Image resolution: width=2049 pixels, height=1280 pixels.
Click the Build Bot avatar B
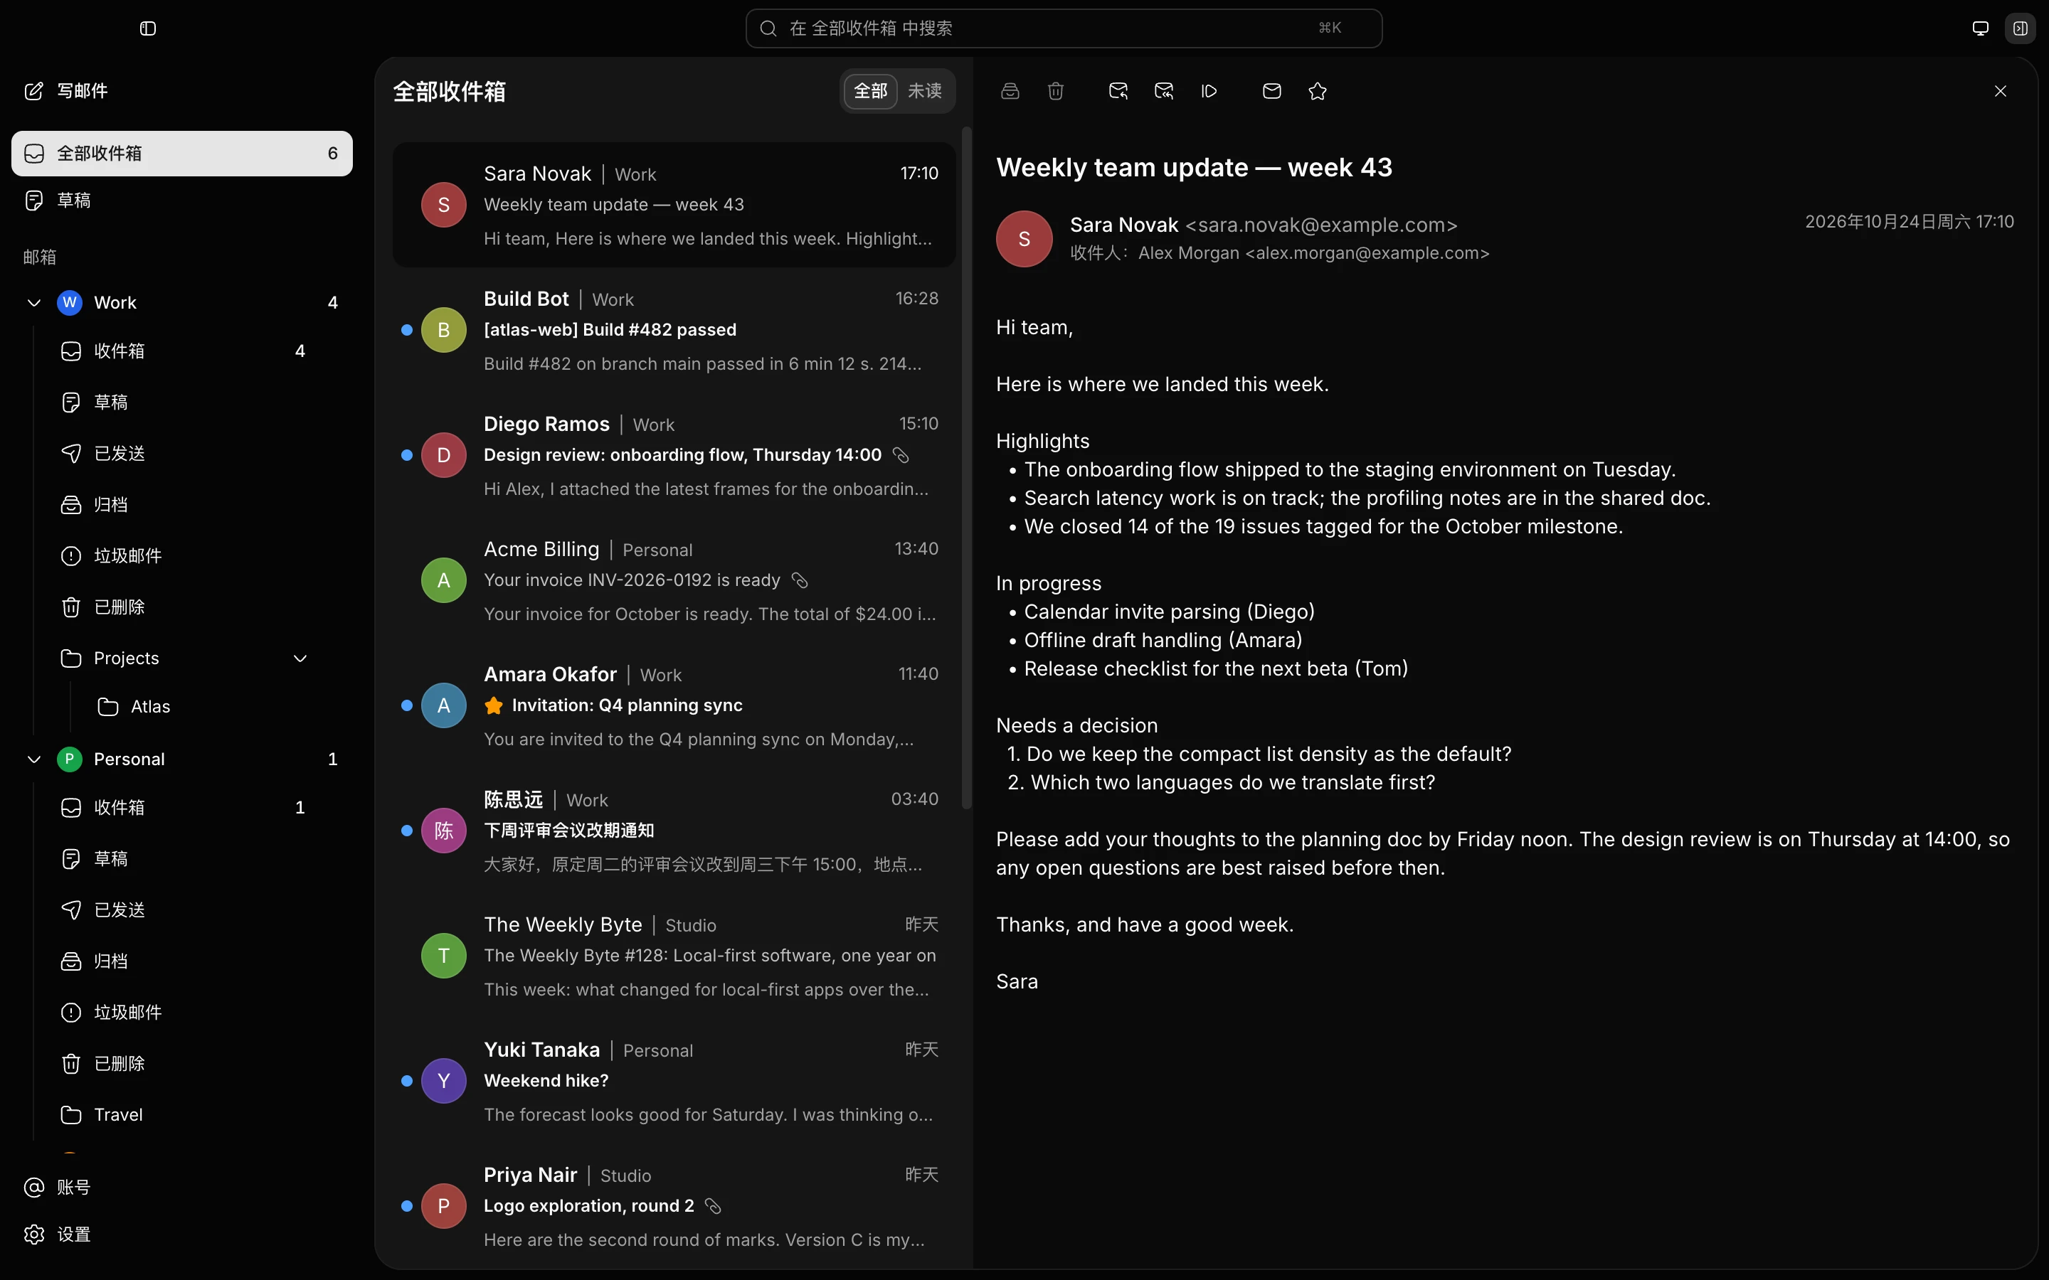tap(444, 330)
